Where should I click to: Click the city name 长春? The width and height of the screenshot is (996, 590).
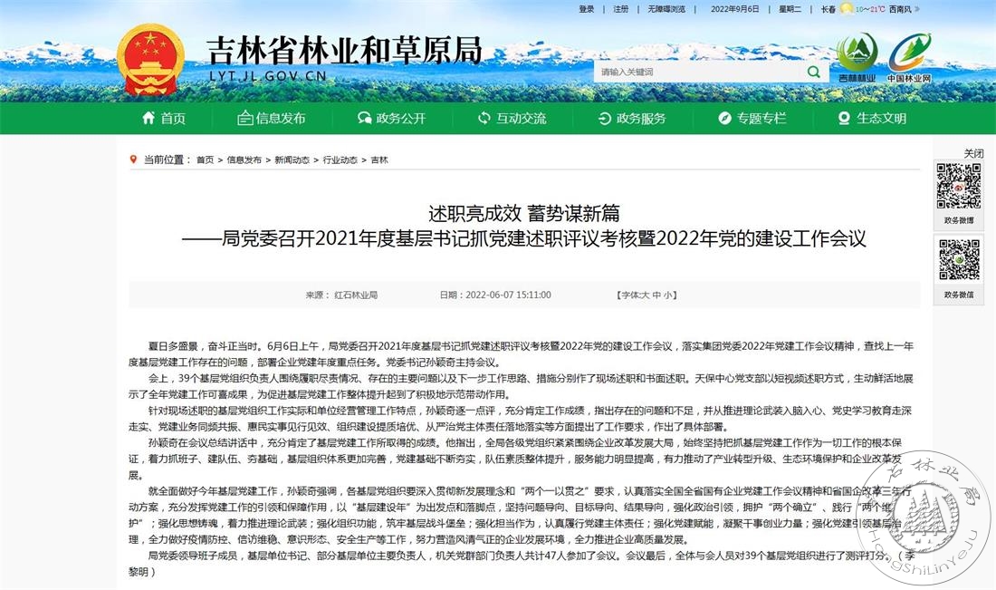tap(828, 9)
